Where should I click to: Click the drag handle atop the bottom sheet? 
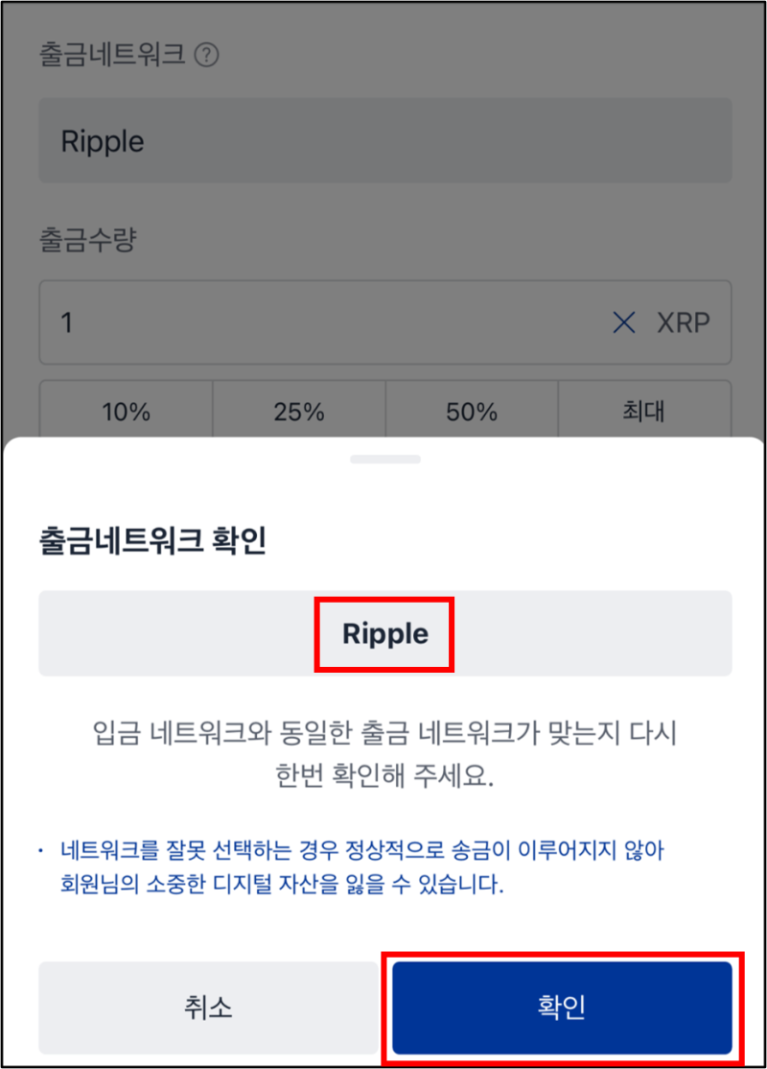point(383,460)
